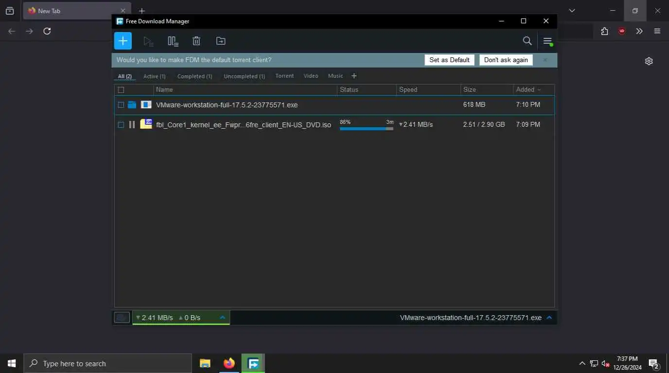This screenshot has width=669, height=373.
Task: Expand Firefox toolbar overflow chevrons
Action: (x=639, y=31)
